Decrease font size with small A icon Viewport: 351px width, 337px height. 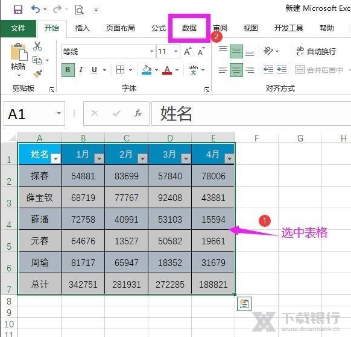pyautogui.click(x=201, y=52)
